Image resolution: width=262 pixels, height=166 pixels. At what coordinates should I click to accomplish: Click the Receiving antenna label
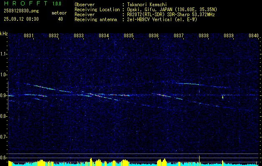[96, 20]
